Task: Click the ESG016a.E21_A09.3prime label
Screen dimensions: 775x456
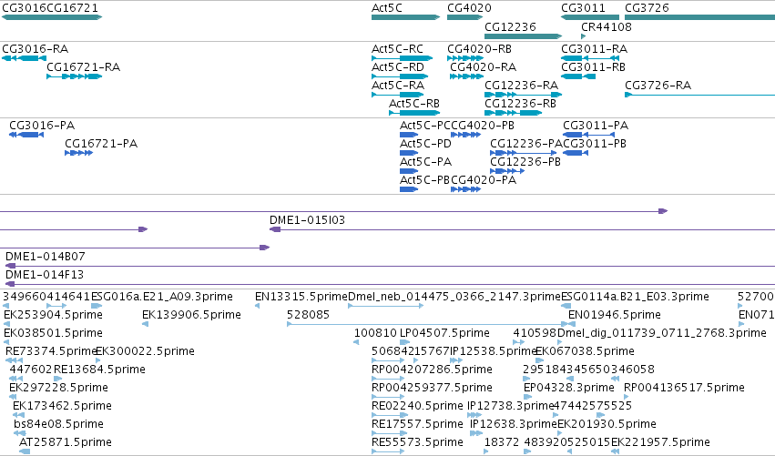Action: (x=162, y=297)
